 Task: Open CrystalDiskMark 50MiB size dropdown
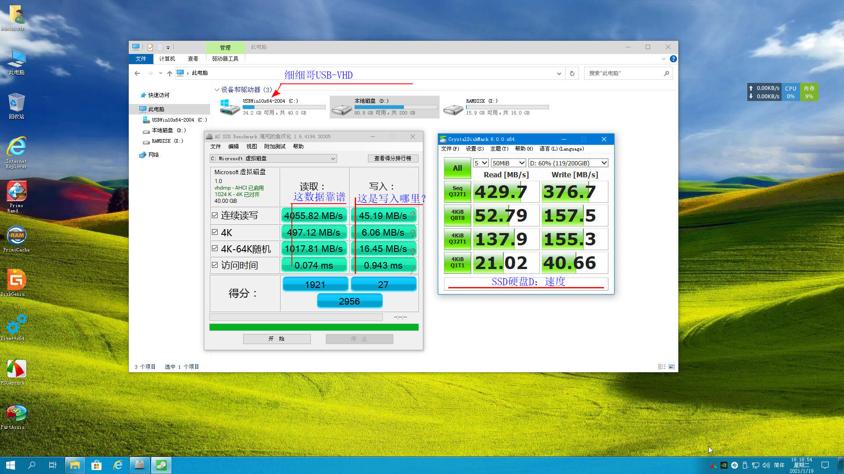click(x=508, y=163)
